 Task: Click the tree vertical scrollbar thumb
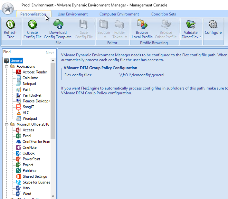53,101
